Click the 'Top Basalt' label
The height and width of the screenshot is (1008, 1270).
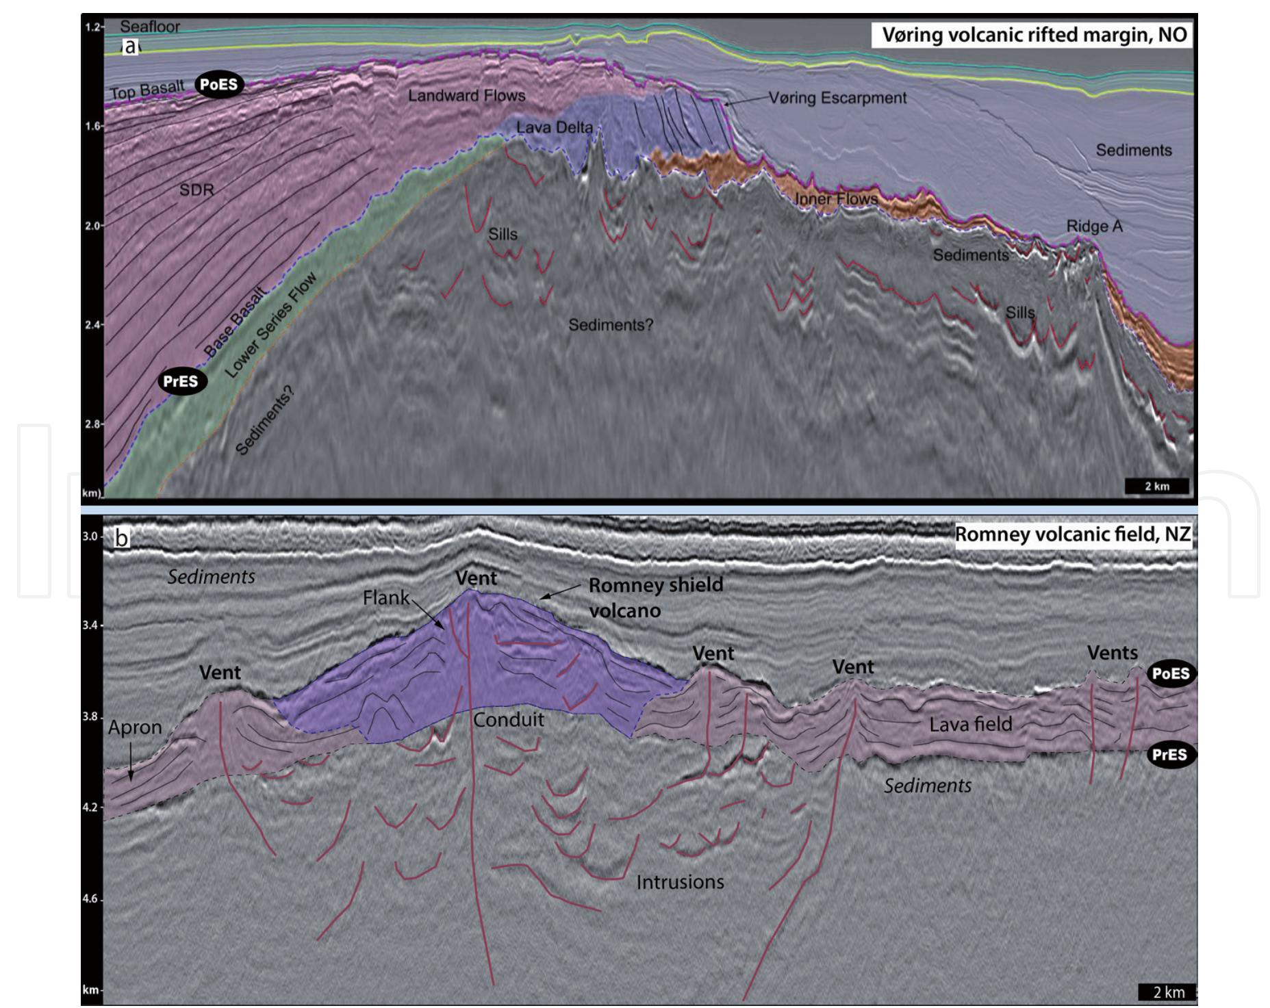(149, 89)
